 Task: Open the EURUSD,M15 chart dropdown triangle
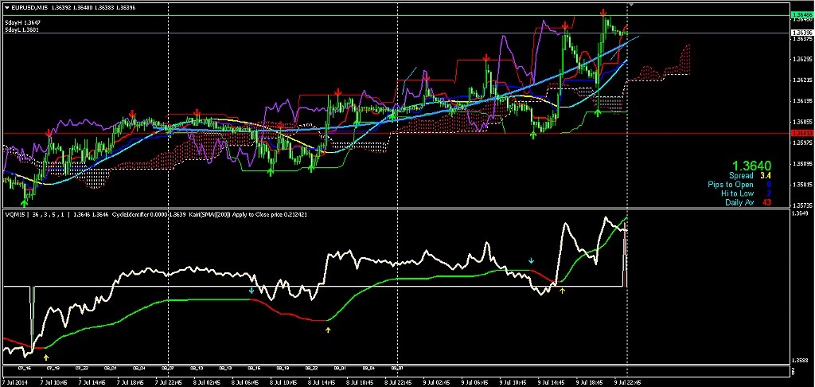pos(6,7)
